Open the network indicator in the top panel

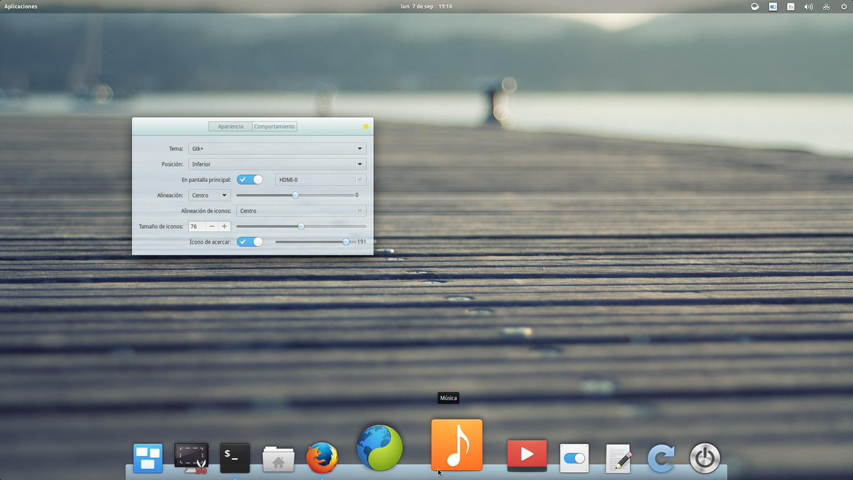[x=826, y=6]
